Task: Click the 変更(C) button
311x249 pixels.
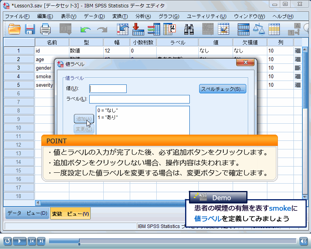Action: pyautogui.click(x=84, y=129)
